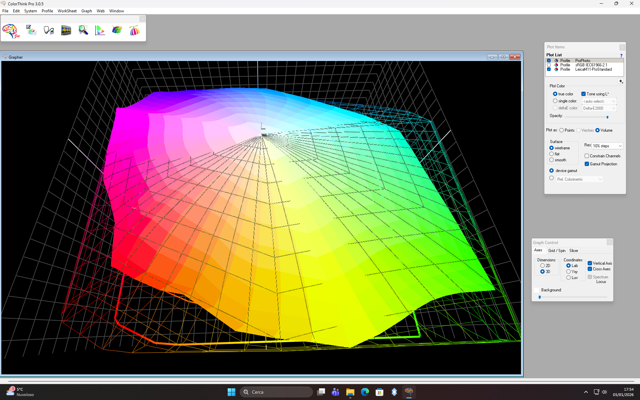Click the Plot List help question mark
Image resolution: width=640 pixels, height=400 pixels.
[621, 55]
